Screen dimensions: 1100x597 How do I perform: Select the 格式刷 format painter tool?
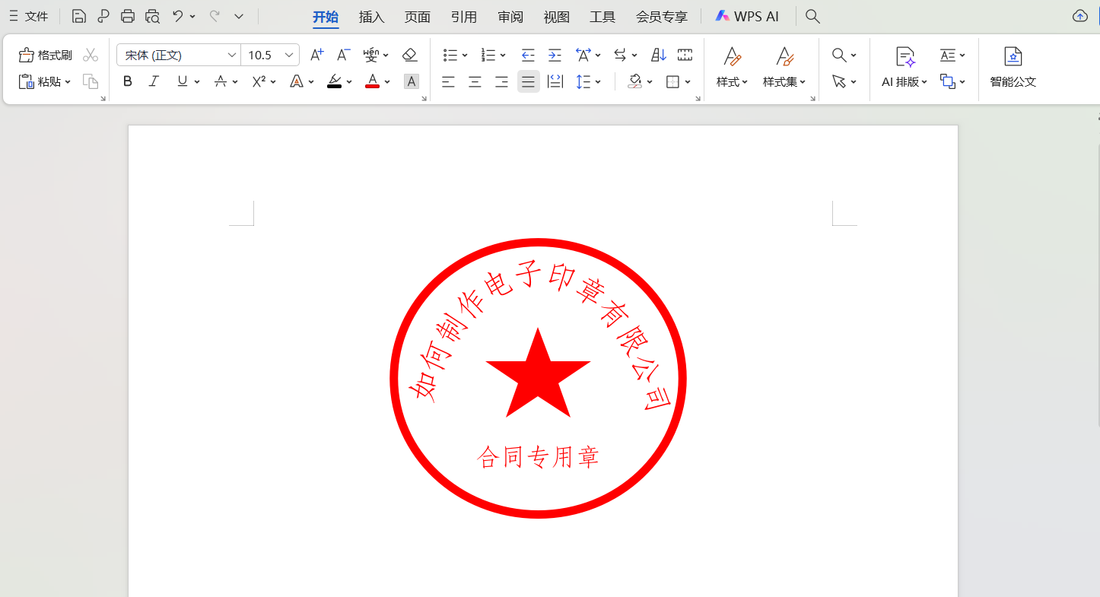tap(46, 54)
